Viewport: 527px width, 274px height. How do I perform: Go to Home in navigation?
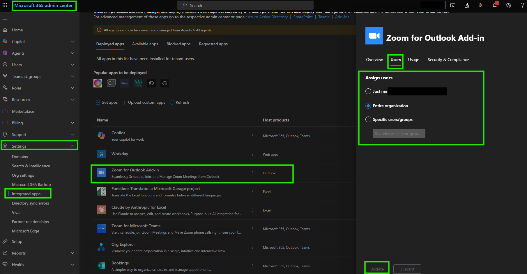tap(17, 30)
